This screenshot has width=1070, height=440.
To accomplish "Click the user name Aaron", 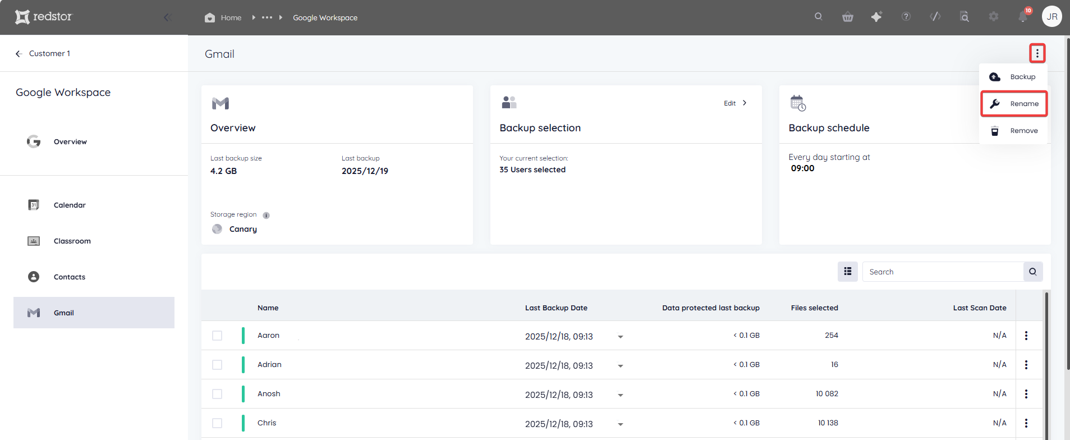I will point(268,336).
